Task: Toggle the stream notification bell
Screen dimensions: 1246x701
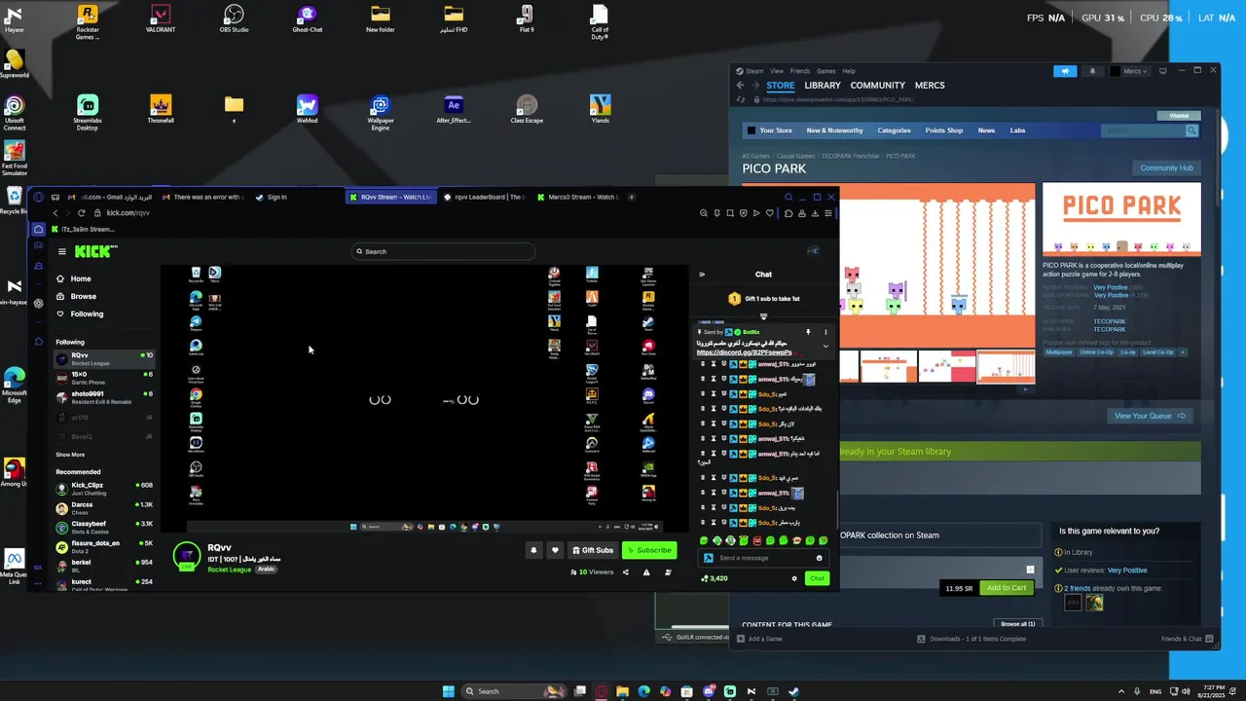Action: point(533,550)
